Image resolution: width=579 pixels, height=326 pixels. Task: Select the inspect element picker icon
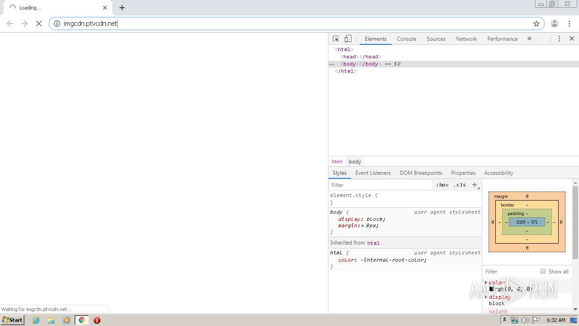tap(336, 39)
